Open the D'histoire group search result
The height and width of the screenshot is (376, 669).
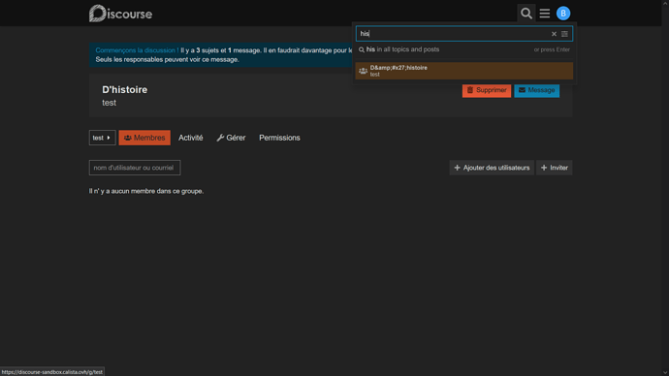(x=464, y=71)
